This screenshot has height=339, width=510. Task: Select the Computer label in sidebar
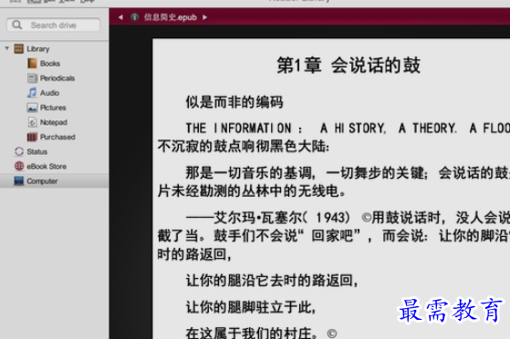42,181
